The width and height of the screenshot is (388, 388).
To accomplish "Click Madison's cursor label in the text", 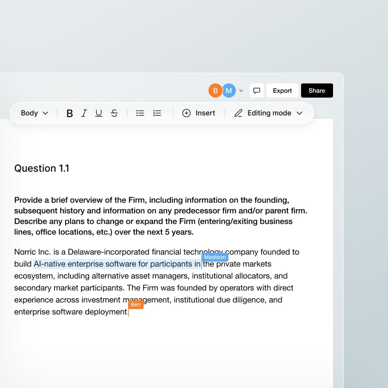I will (215, 257).
